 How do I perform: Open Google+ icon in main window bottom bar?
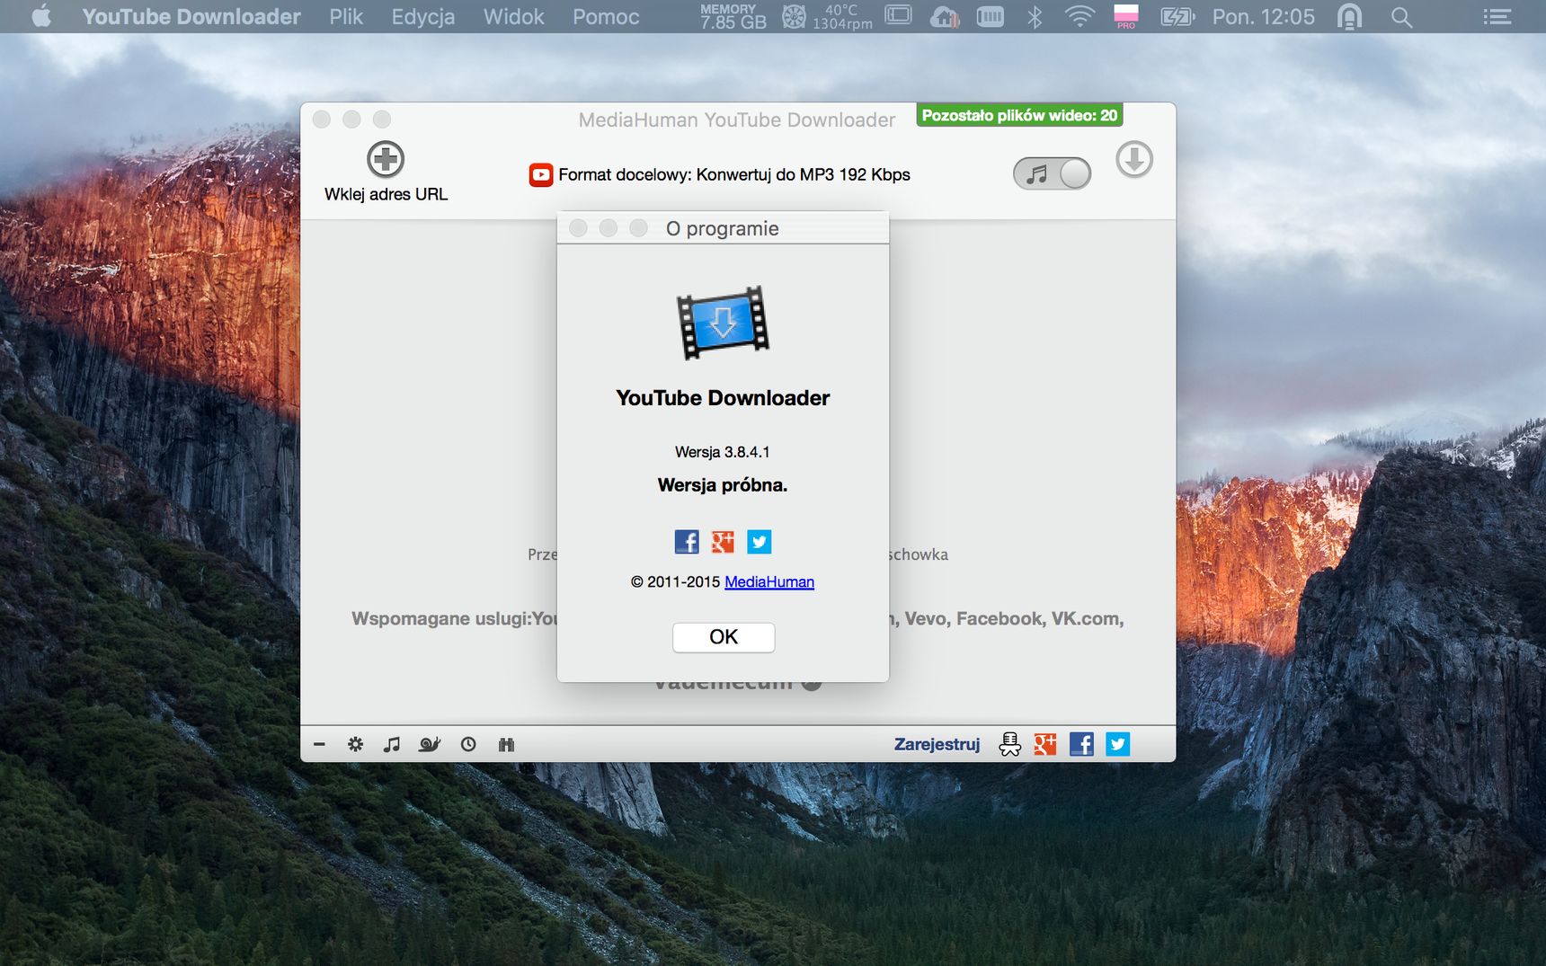pyautogui.click(x=1044, y=744)
